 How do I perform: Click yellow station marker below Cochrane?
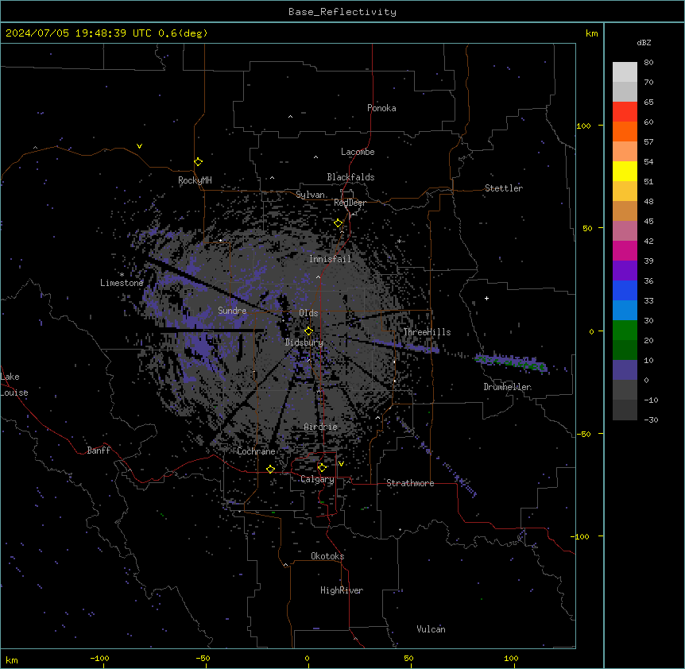pyautogui.click(x=270, y=469)
